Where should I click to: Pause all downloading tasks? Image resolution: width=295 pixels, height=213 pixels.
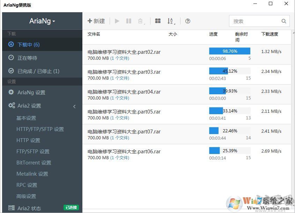point(128,21)
